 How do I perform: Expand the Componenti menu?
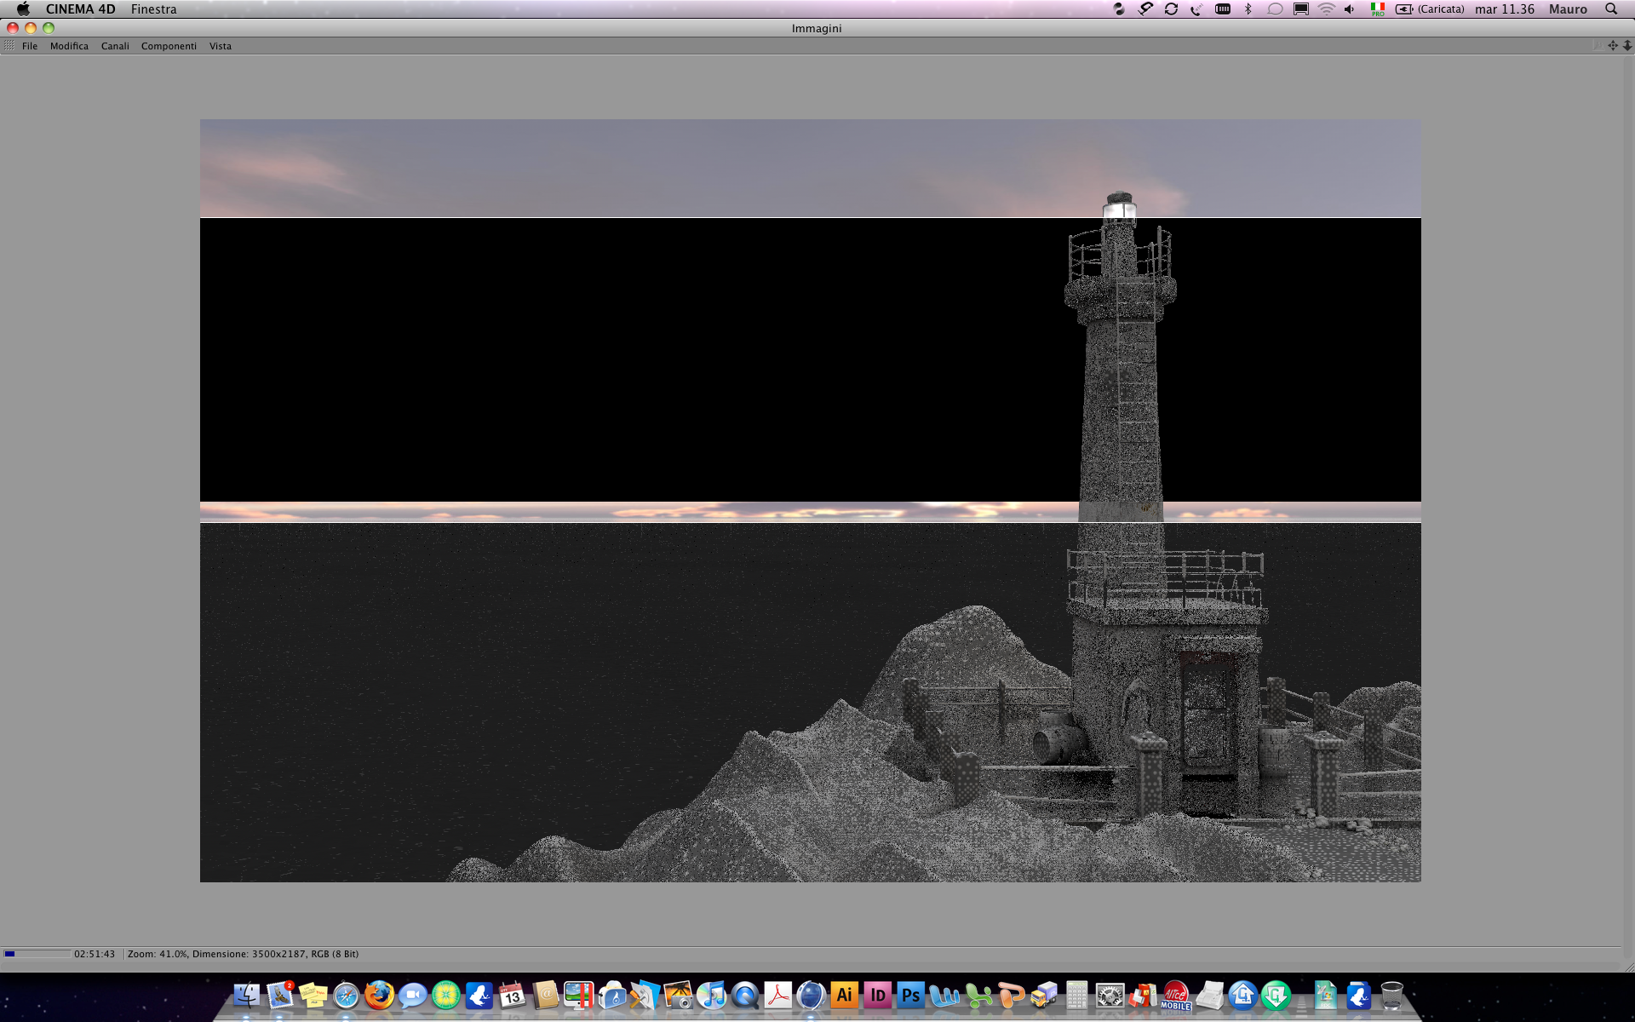(x=169, y=46)
